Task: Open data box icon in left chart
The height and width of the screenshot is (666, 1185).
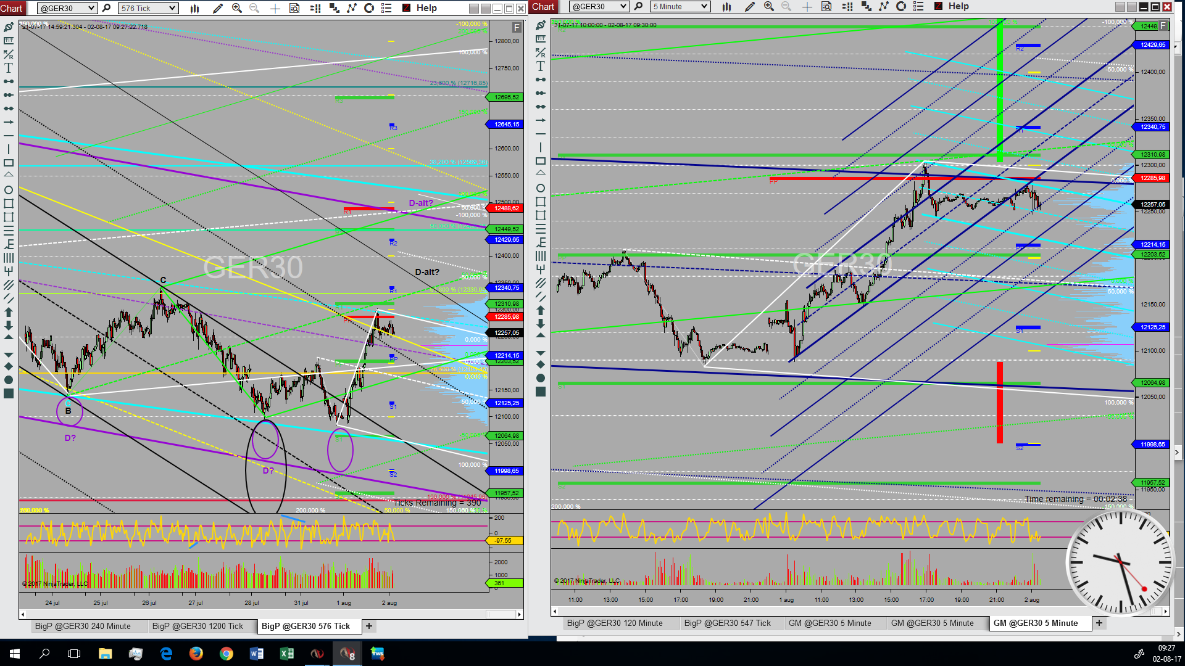Action: click(x=294, y=8)
